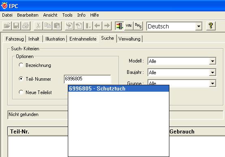Open the VIN lookup toolbar button
Screen dimensions: 225x157
129,26
